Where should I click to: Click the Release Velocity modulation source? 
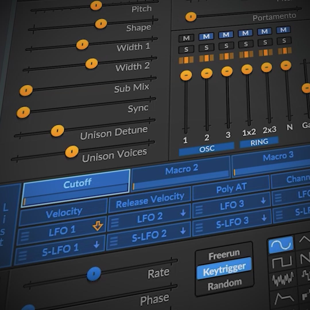click(x=150, y=200)
